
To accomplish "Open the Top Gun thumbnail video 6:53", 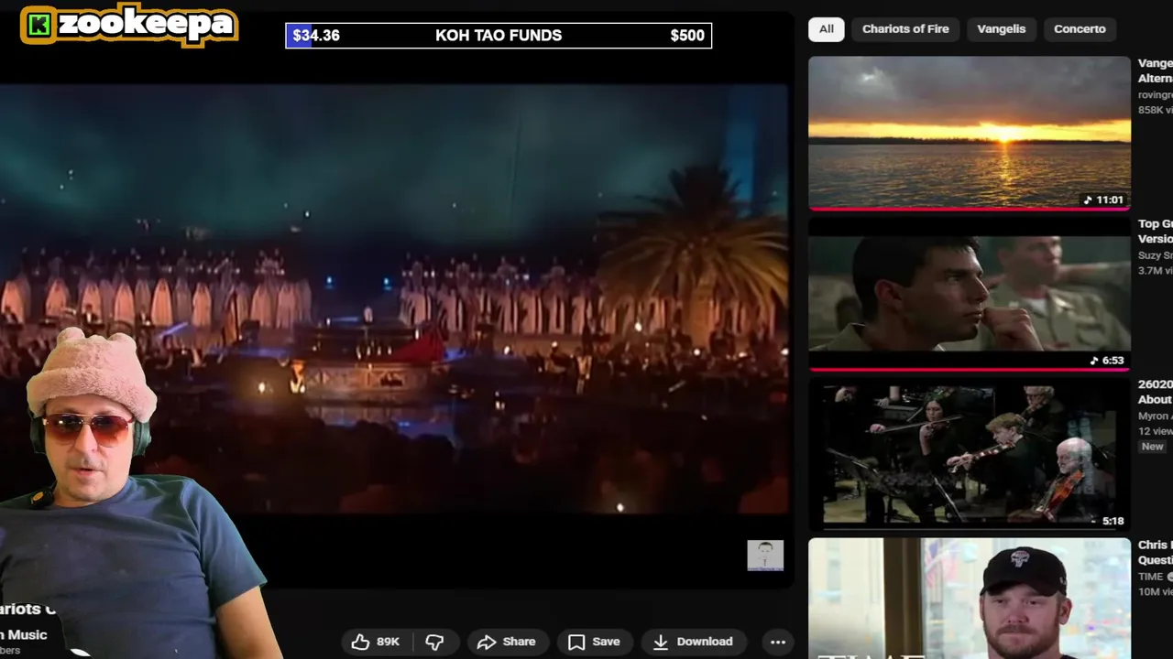I will pos(970,294).
